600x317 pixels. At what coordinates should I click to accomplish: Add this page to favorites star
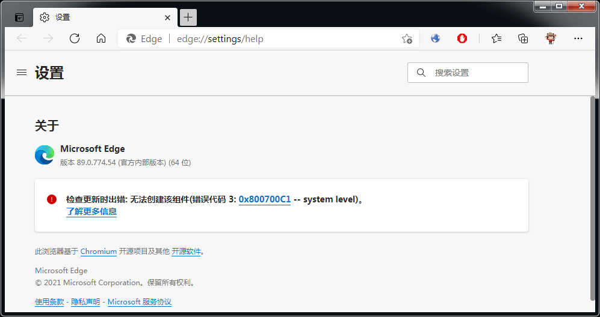[x=407, y=39]
